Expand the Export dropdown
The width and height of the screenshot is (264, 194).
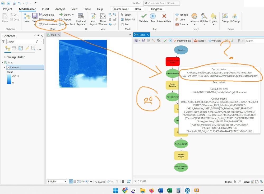coord(73,15)
